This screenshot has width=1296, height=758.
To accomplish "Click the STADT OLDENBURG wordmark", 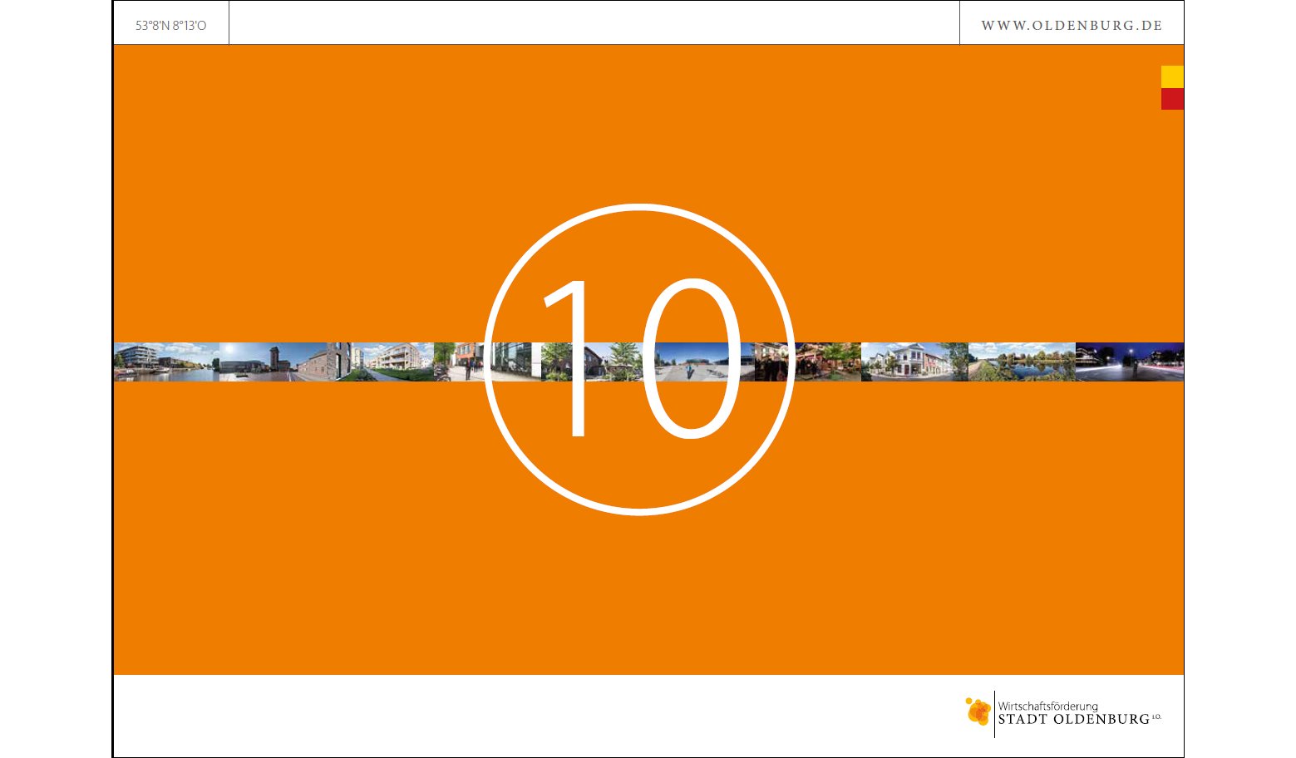I will click(1073, 720).
